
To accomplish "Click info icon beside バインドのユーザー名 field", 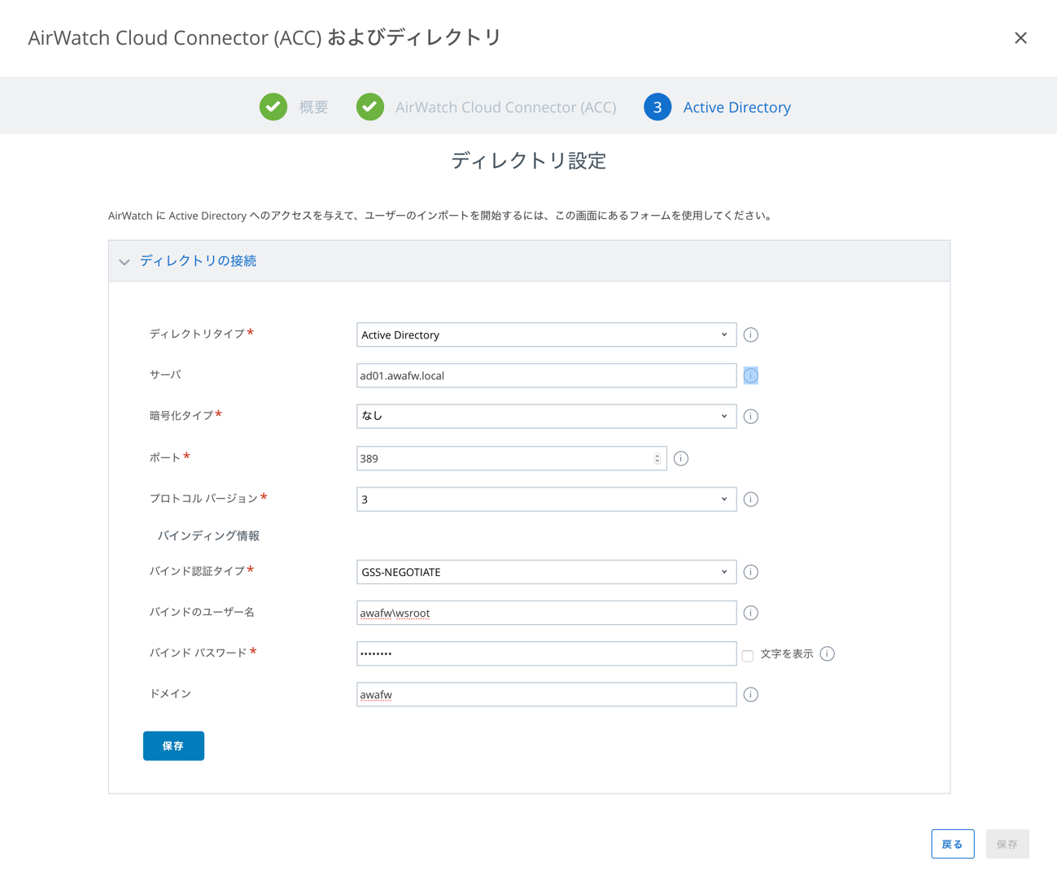I will 751,613.
